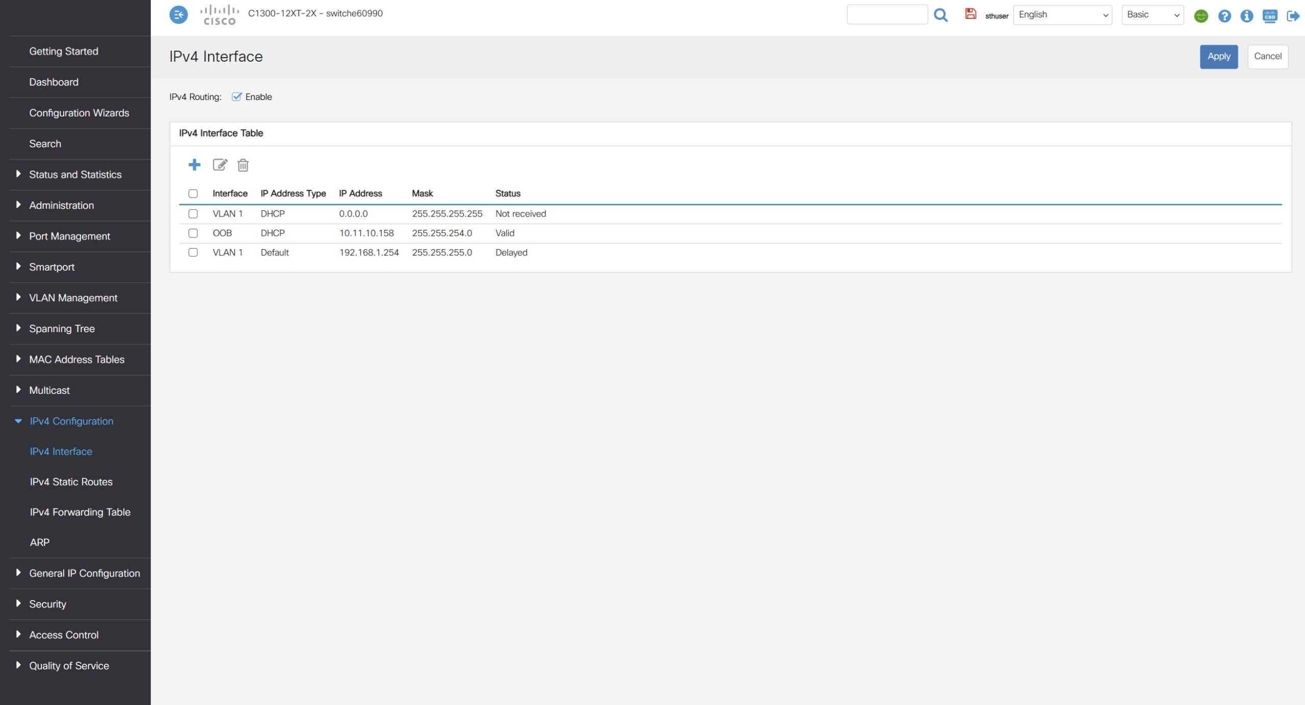Select all rows using header checkbox
Viewport: 1305px width, 705px height.
(193, 194)
